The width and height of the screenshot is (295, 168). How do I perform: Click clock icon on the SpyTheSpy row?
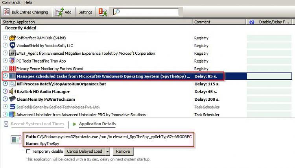[x=5, y=76]
